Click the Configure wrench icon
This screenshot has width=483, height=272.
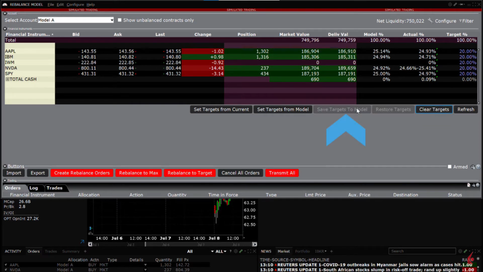point(430,21)
